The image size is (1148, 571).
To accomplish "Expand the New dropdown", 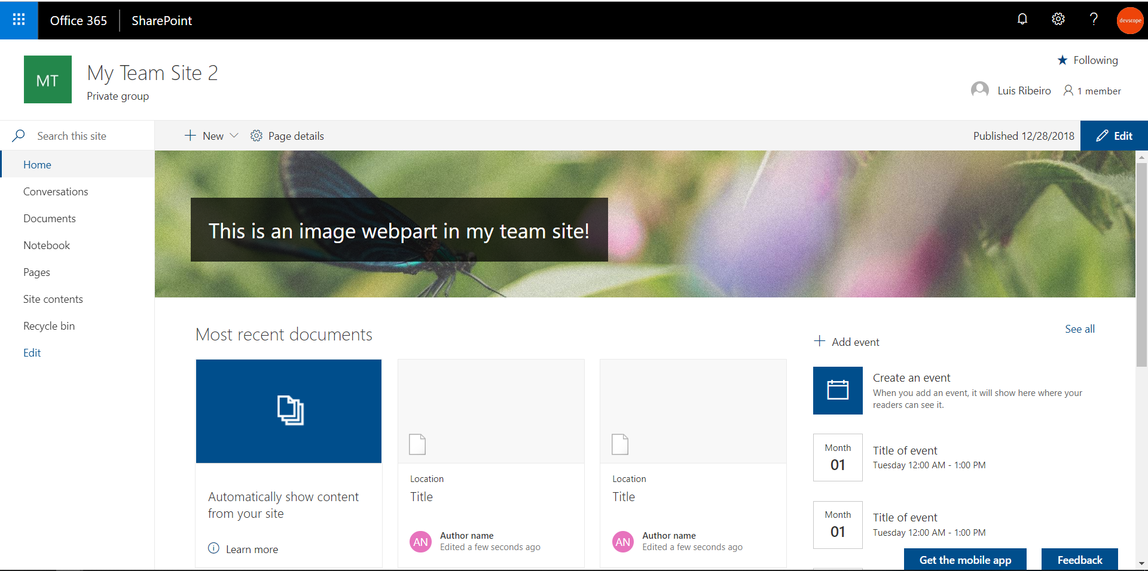I will pyautogui.click(x=234, y=136).
